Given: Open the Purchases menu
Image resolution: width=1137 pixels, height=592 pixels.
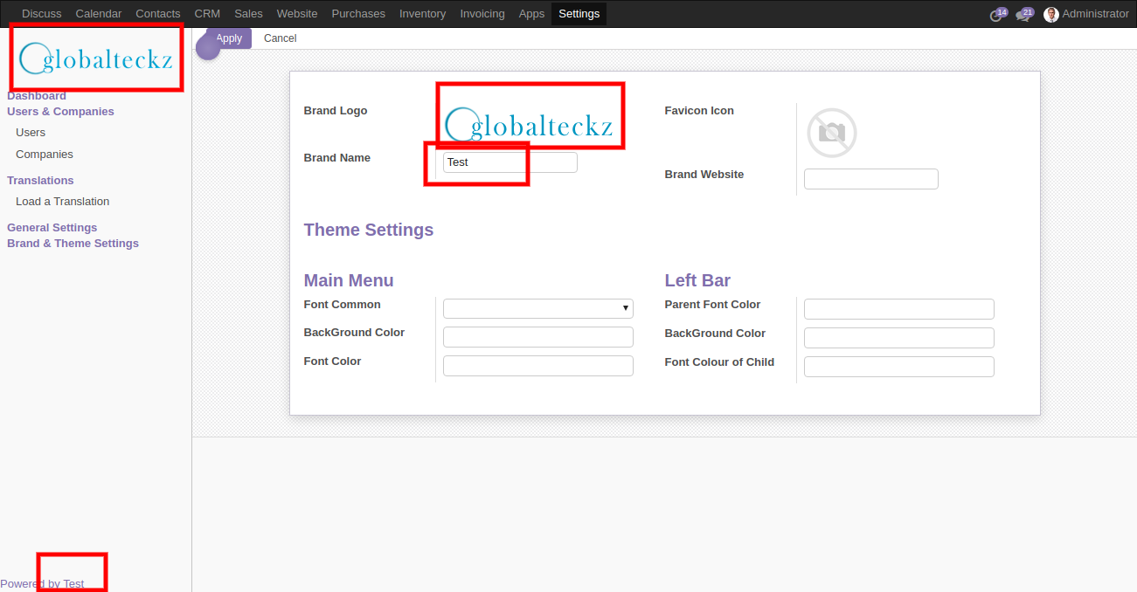Looking at the screenshot, I should tap(358, 14).
